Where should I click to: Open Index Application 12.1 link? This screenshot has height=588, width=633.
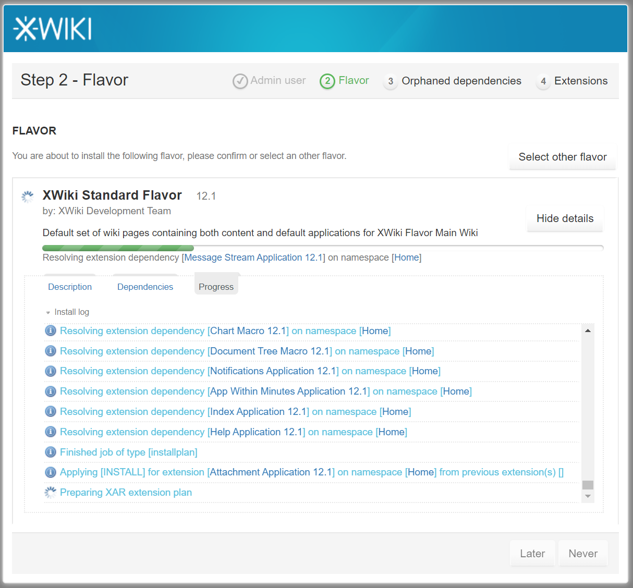(x=258, y=412)
